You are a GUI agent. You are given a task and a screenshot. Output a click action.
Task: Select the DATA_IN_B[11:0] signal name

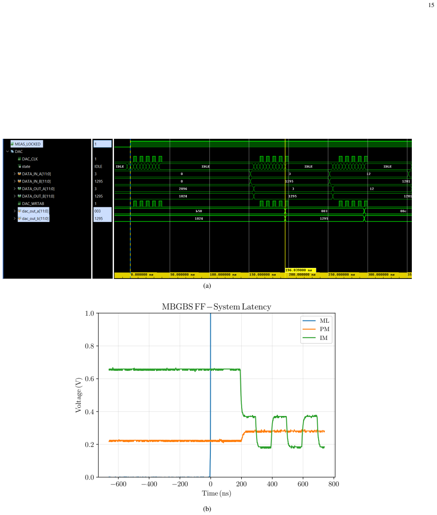[x=36, y=181]
